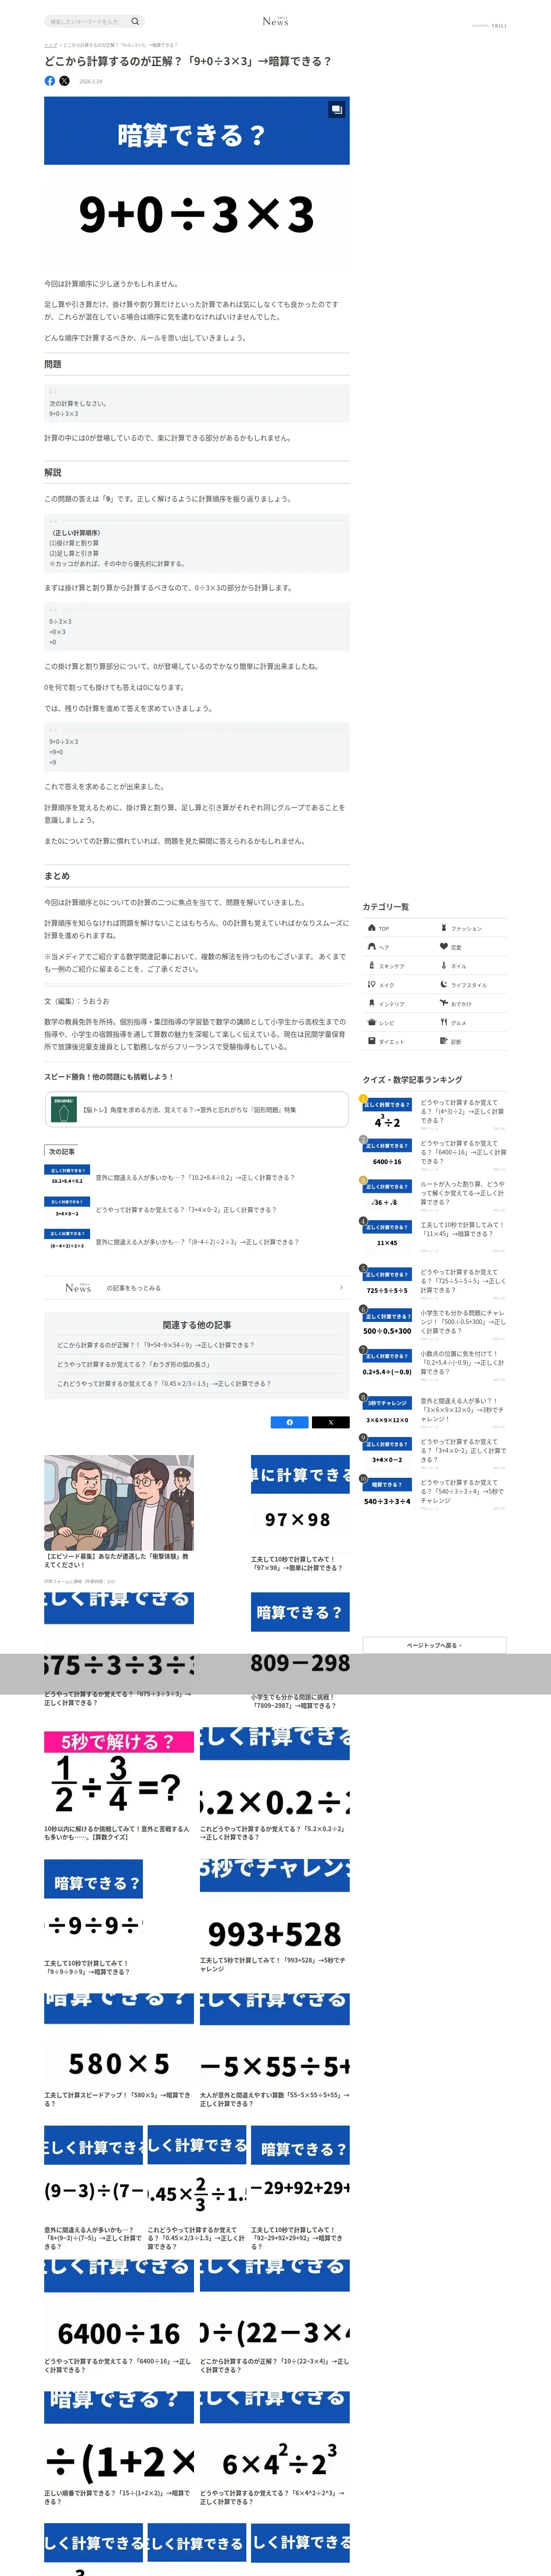Share article via X icon under title
Viewport: 551px width, 2576px height.
pos(64,81)
